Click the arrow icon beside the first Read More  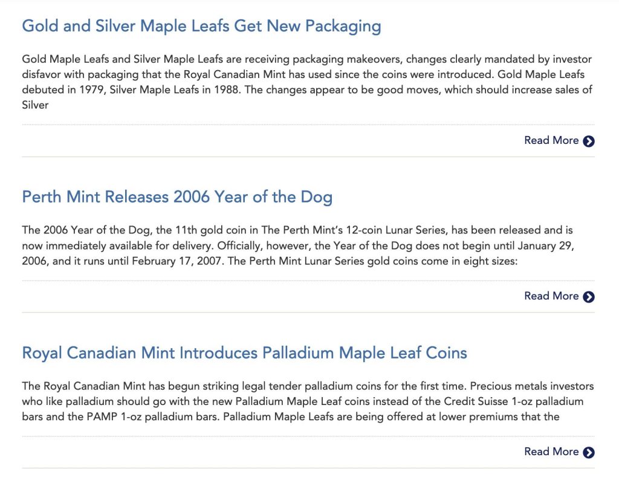pyautogui.click(x=589, y=141)
